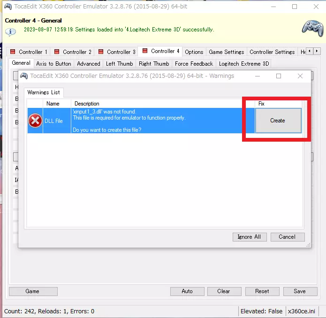Viewport: 326px width, 318px height.
Task: Click the Auto button in the main window
Action: tap(187, 291)
